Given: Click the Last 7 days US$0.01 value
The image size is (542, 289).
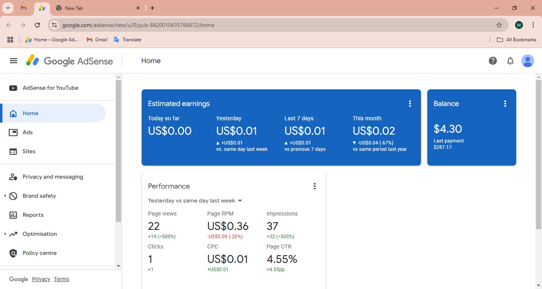Looking at the screenshot, I should (x=305, y=131).
